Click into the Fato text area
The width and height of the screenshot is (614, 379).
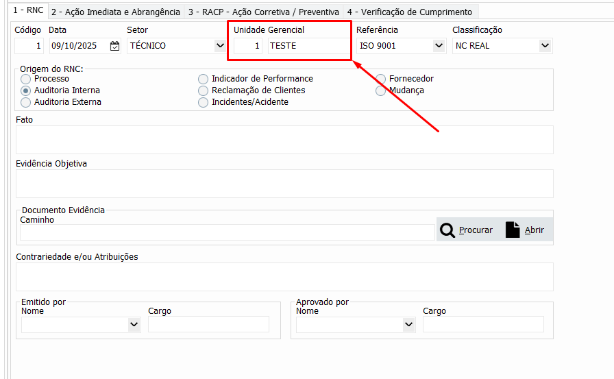click(284, 140)
